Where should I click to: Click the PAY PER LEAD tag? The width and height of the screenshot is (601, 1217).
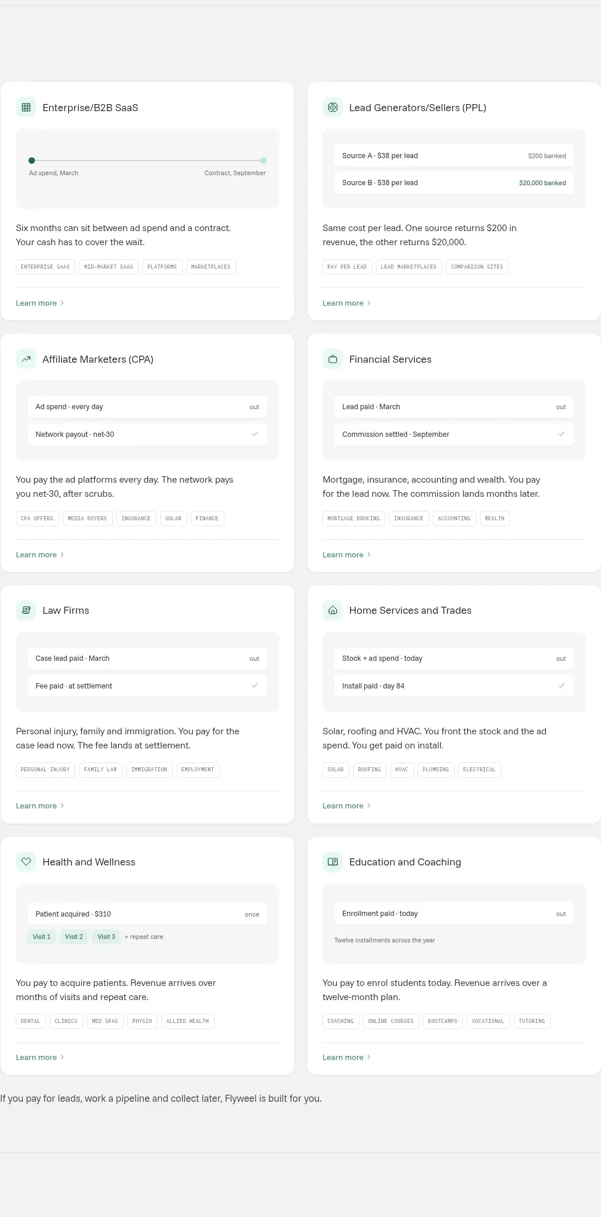(x=347, y=267)
